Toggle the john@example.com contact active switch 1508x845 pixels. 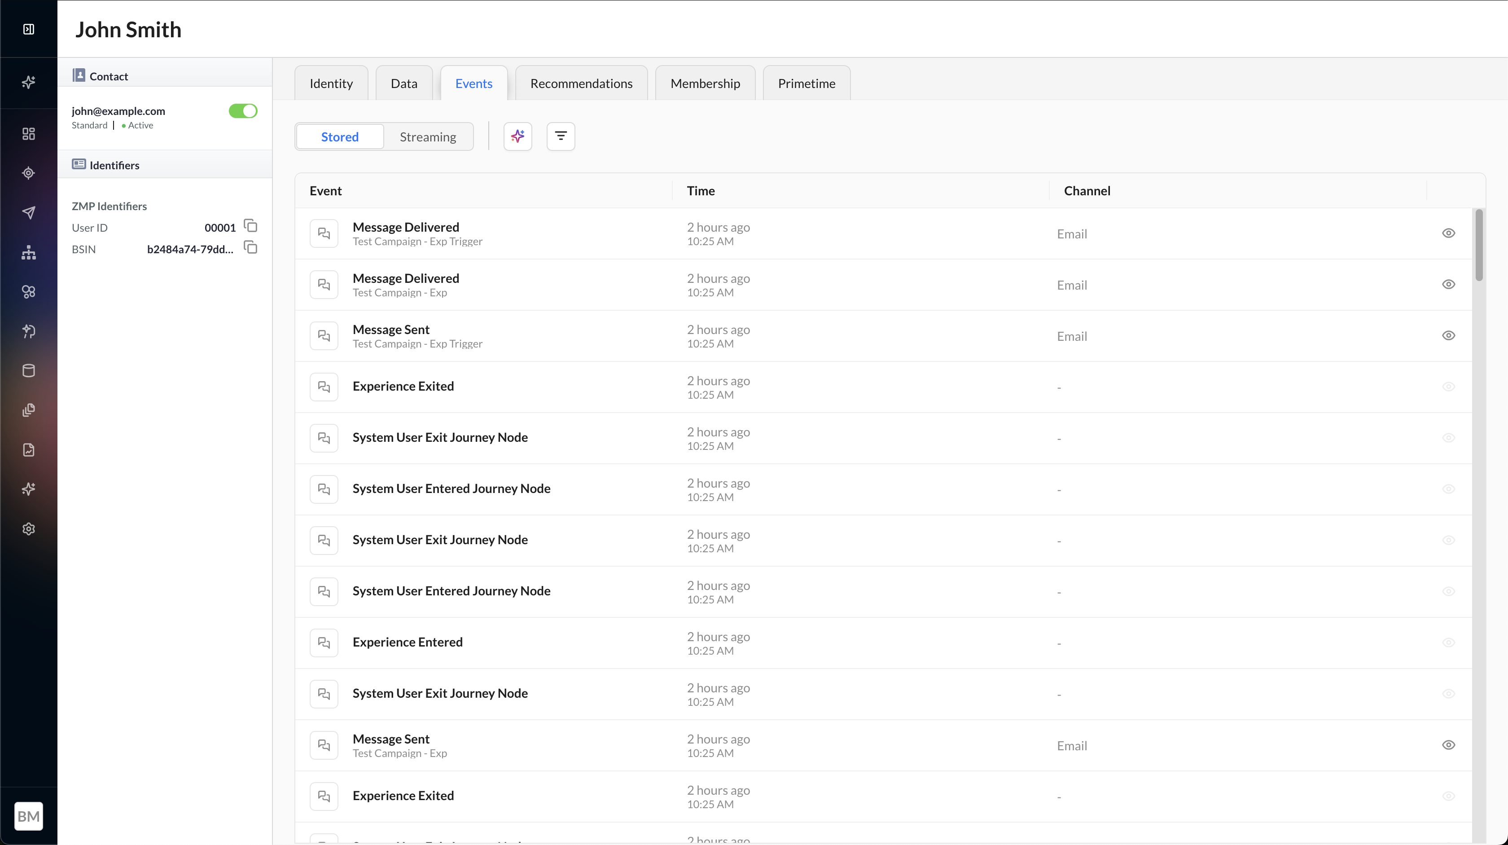point(243,110)
